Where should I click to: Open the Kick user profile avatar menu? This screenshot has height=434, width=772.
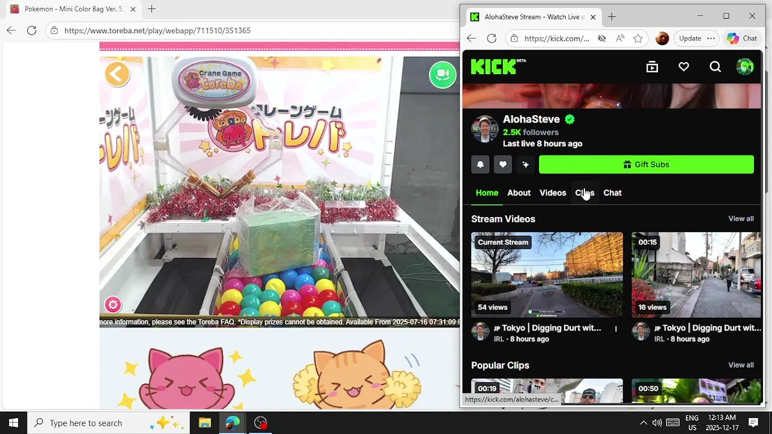pyautogui.click(x=745, y=66)
